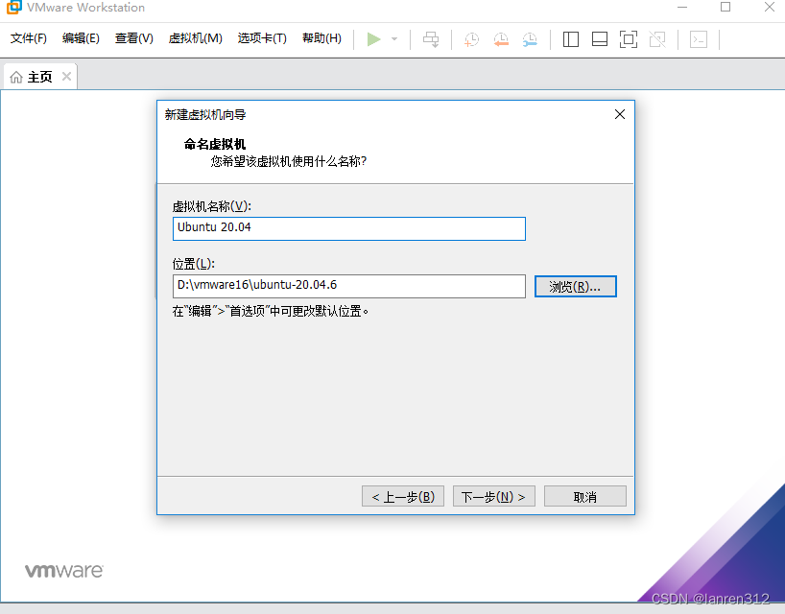Click the take snapshot icon
This screenshot has height=614, width=785.
point(471,39)
